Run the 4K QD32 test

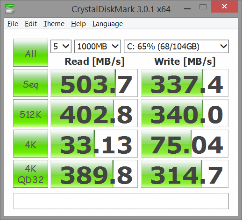[x=30, y=174]
